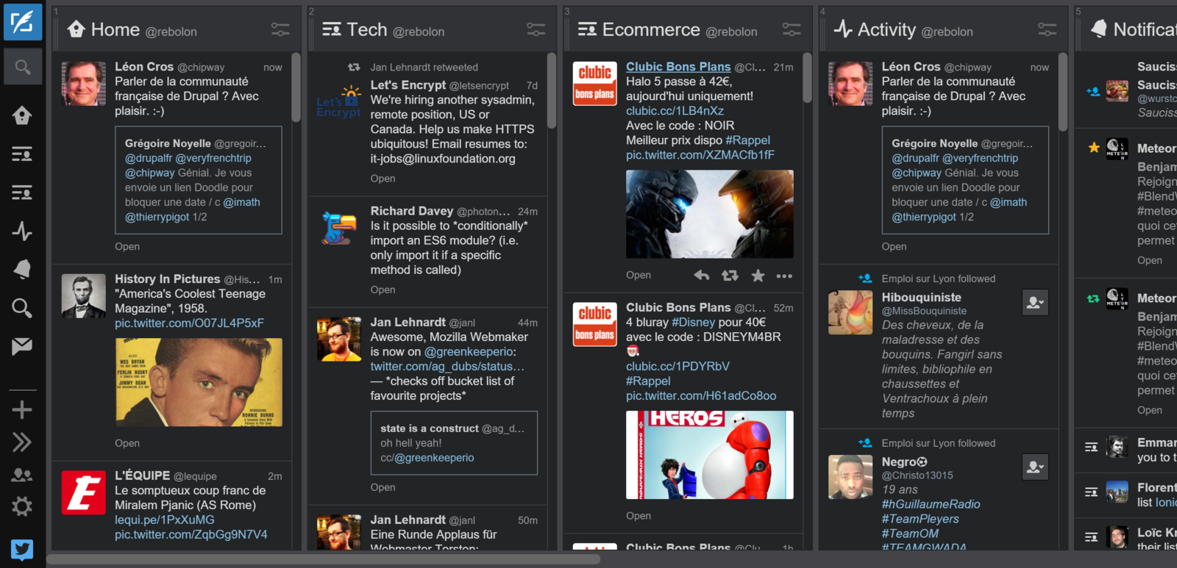This screenshot has width=1177, height=568.
Task: Click the Tech column header title
Action: (367, 29)
